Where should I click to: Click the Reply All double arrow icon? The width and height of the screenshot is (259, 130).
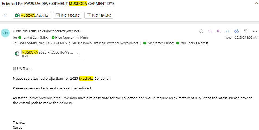pyautogui.click(x=219, y=31)
